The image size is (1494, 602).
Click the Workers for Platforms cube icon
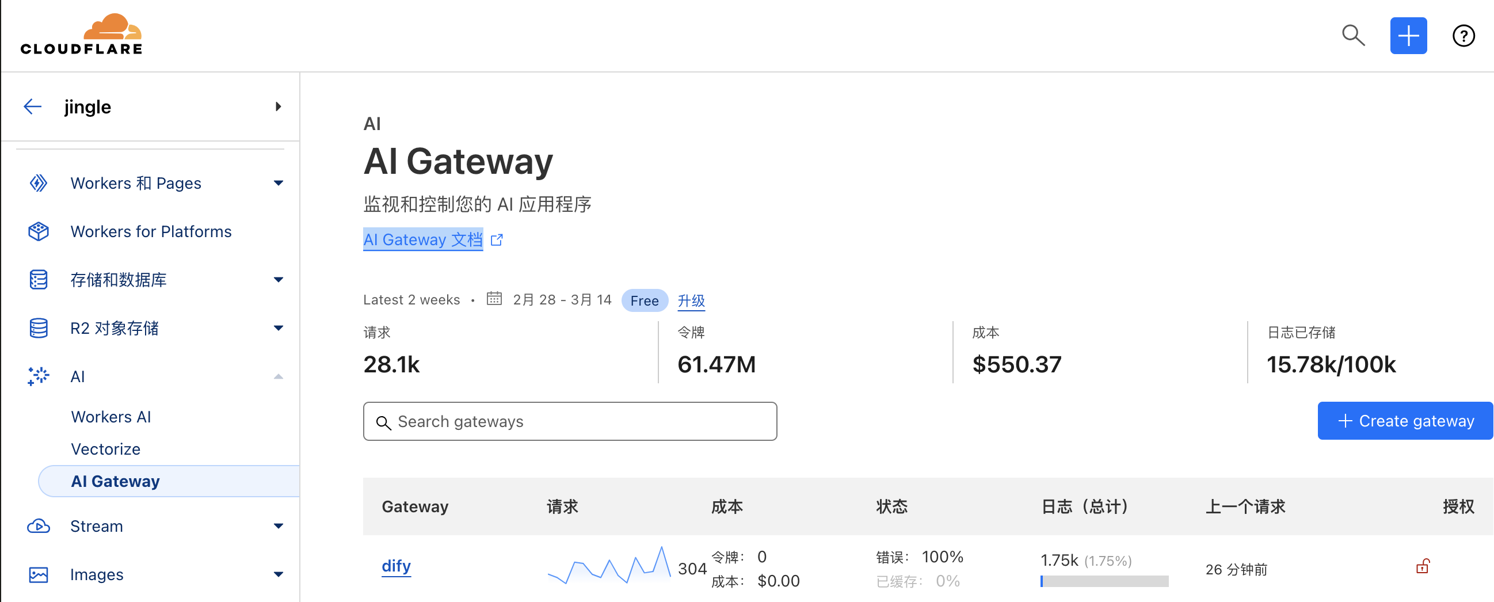point(39,231)
